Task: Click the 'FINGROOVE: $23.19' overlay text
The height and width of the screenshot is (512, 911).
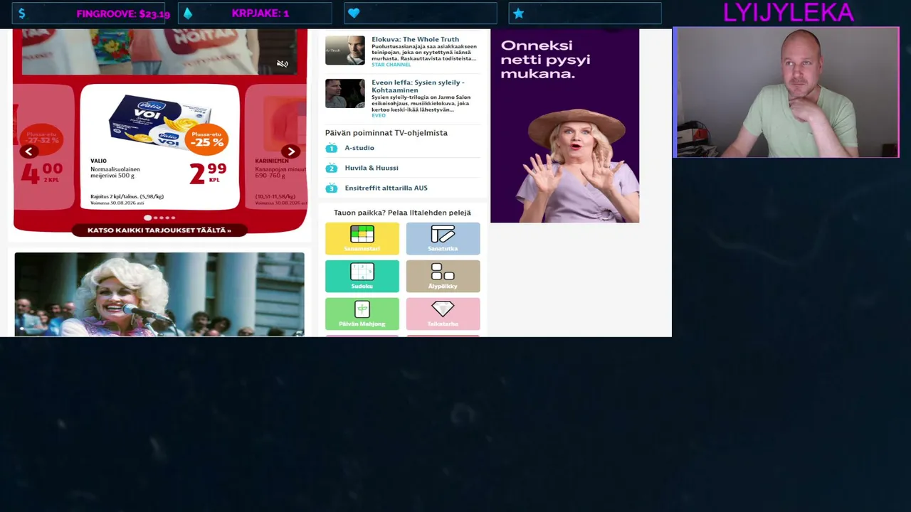Action: (123, 14)
